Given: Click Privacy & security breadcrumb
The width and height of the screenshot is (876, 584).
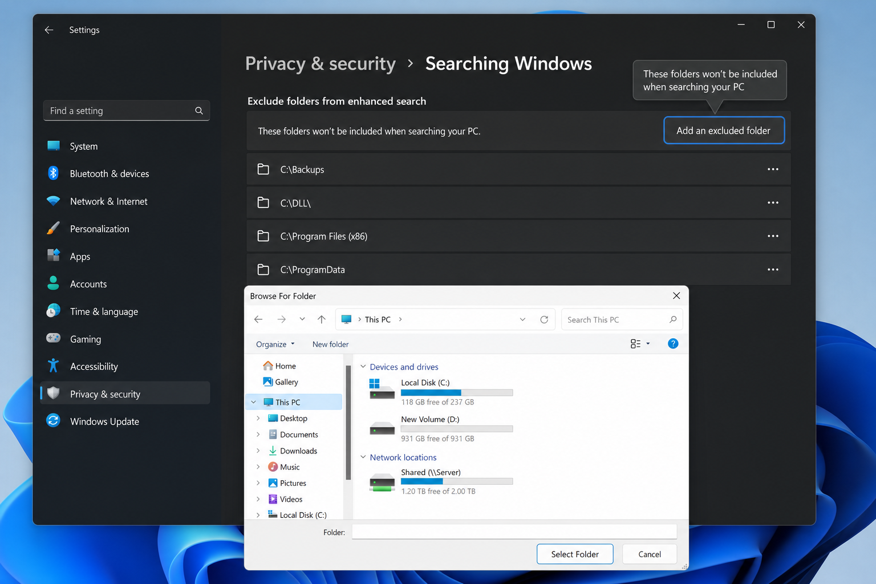Looking at the screenshot, I should [321, 64].
